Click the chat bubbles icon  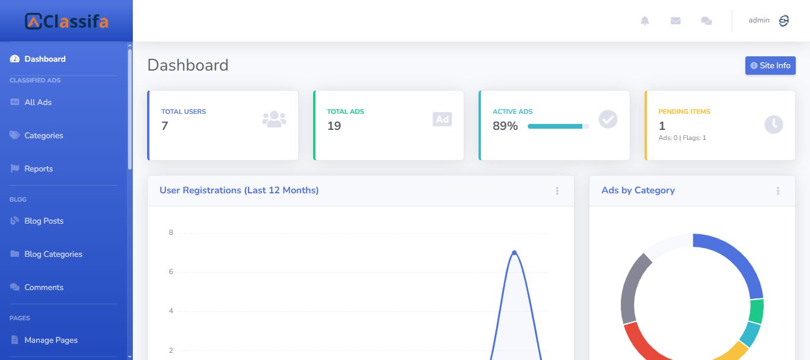706,21
